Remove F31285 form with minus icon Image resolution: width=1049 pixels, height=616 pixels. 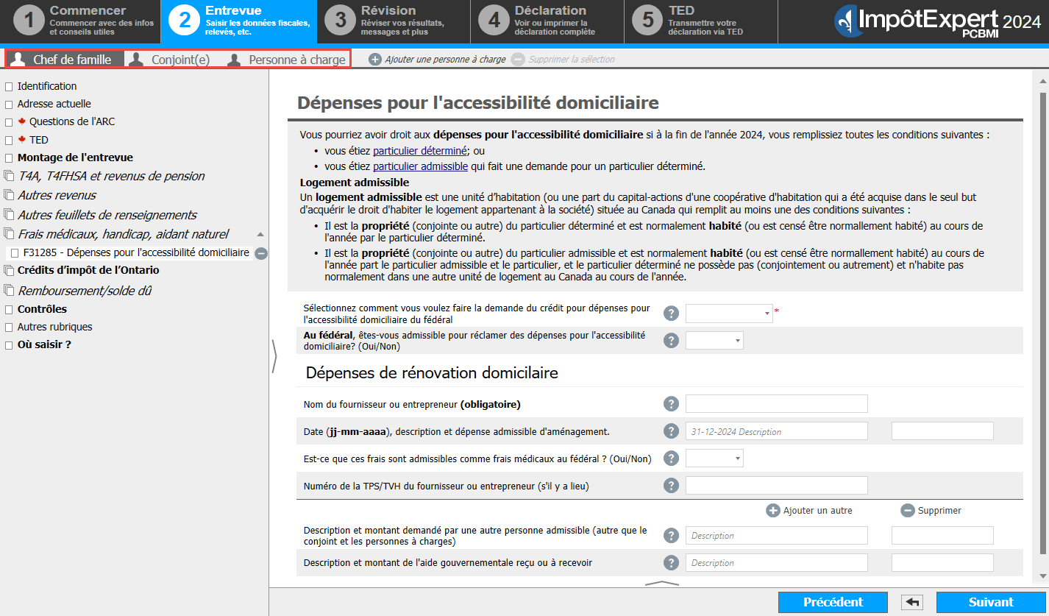pos(261,253)
